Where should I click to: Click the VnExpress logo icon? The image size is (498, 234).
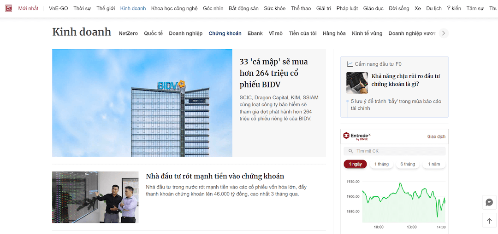tap(9, 8)
